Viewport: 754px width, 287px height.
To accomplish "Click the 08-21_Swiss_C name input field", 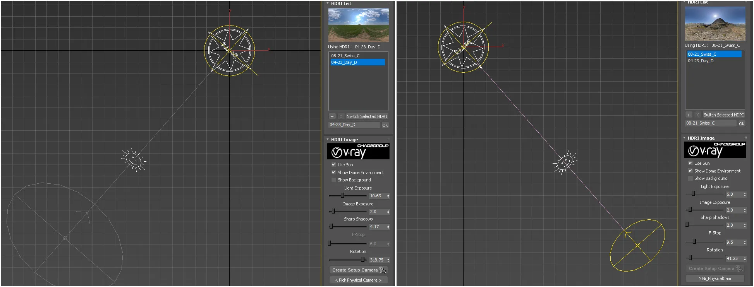I will [711, 123].
